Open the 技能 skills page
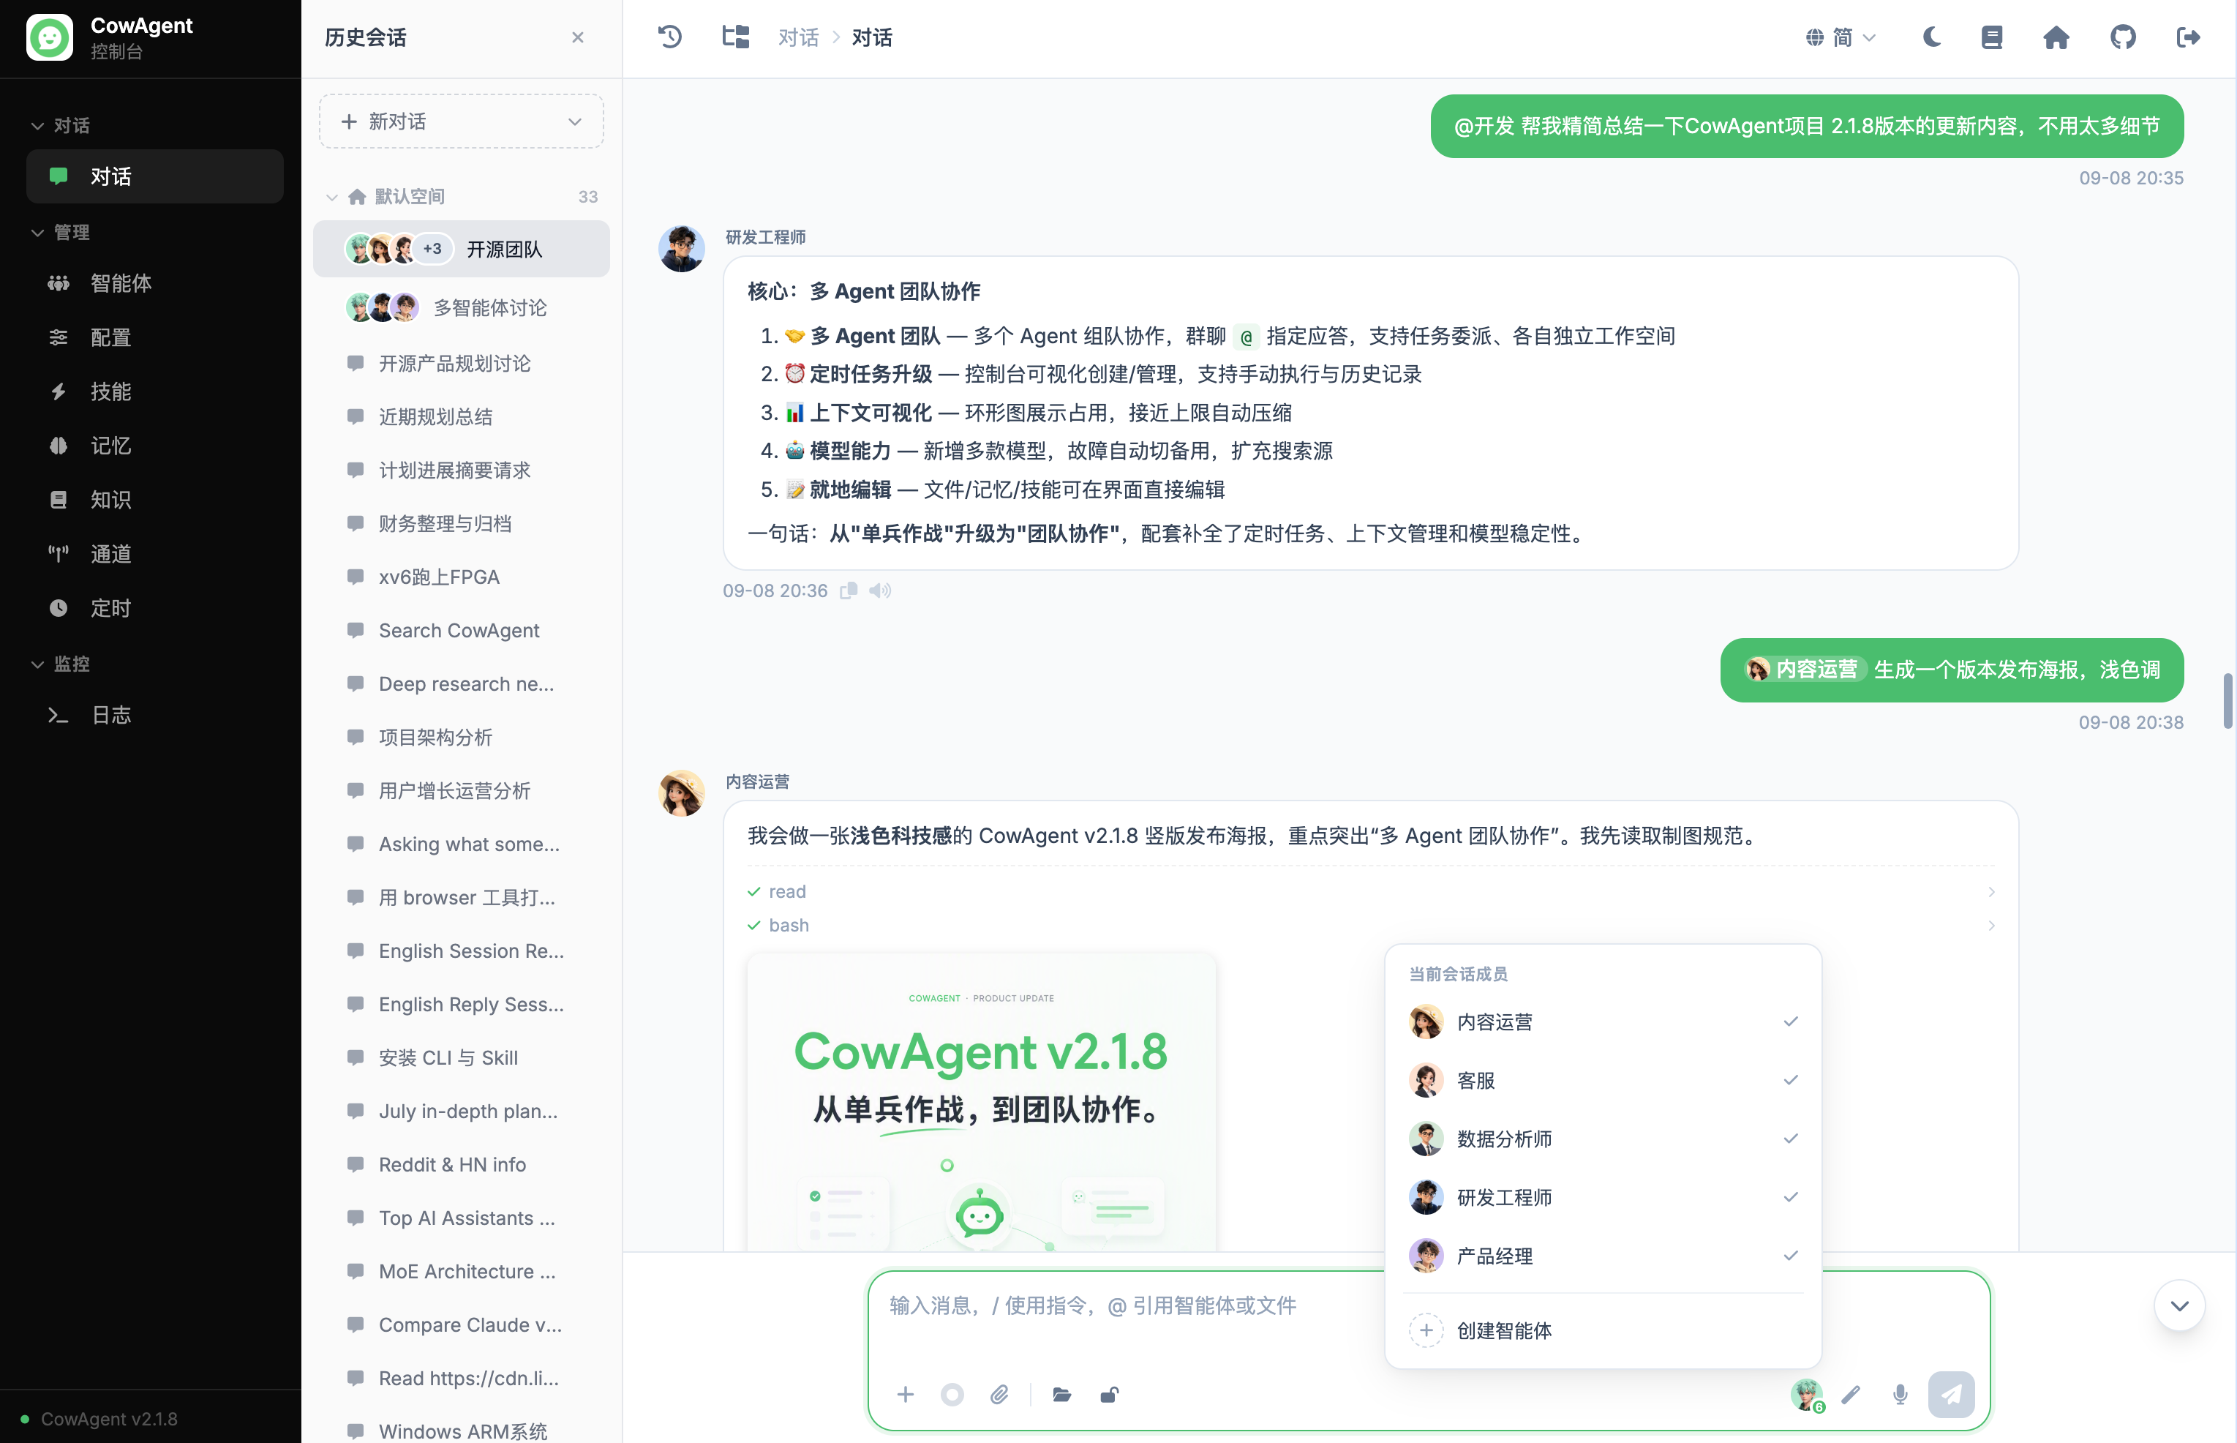This screenshot has height=1443, width=2237. coord(154,391)
